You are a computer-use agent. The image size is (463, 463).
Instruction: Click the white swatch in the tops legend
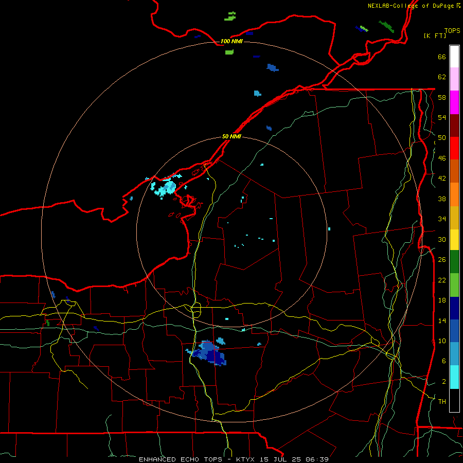[x=454, y=57]
